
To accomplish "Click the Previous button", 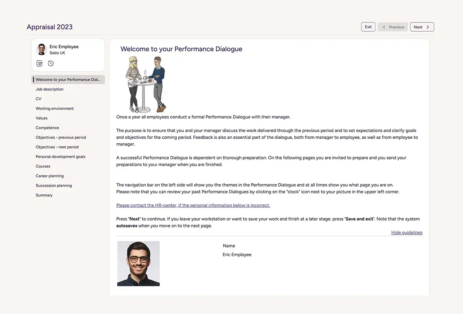I will click(393, 27).
